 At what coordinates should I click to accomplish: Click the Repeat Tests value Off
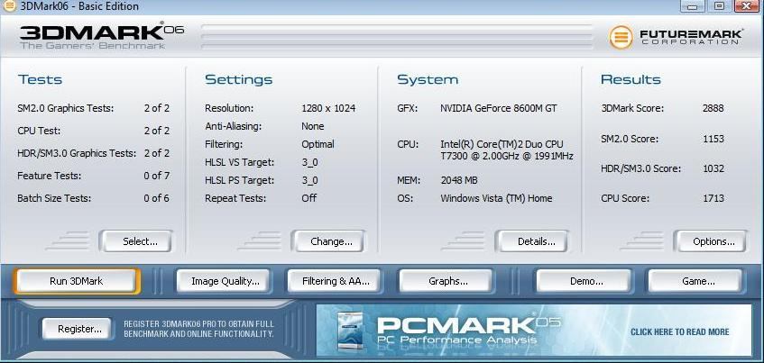click(308, 198)
